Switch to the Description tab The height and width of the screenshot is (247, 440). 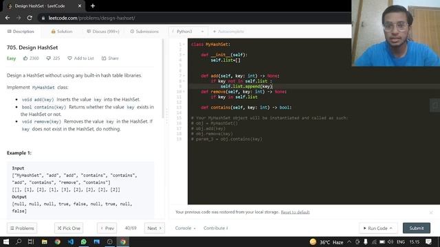point(21,32)
